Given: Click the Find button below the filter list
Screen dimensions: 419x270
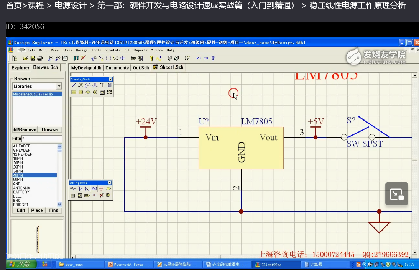Looking at the screenshot, I should pyautogui.click(x=54, y=210).
